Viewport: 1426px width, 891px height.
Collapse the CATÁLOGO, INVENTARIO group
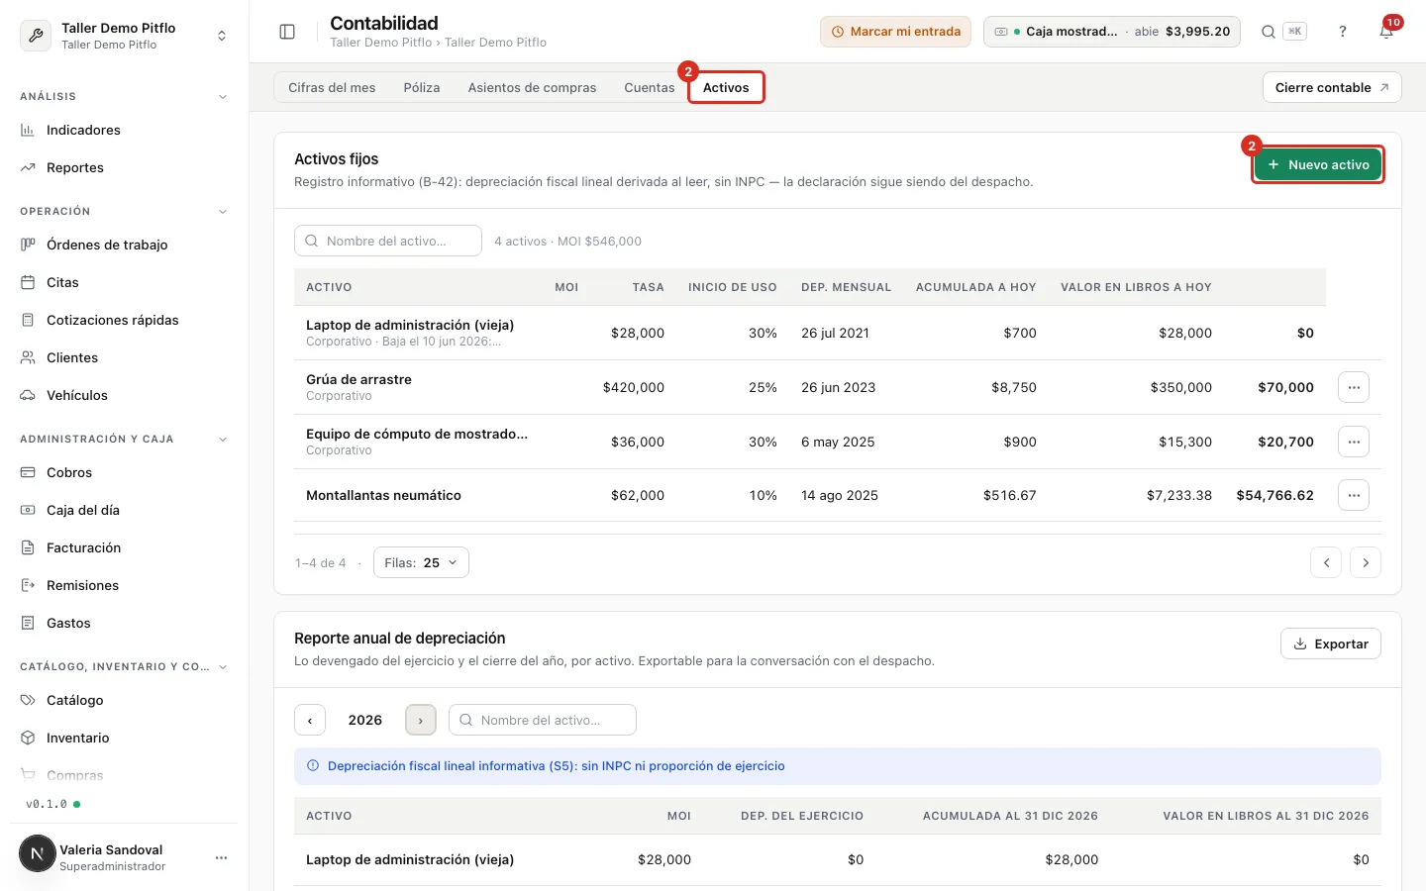(x=222, y=667)
